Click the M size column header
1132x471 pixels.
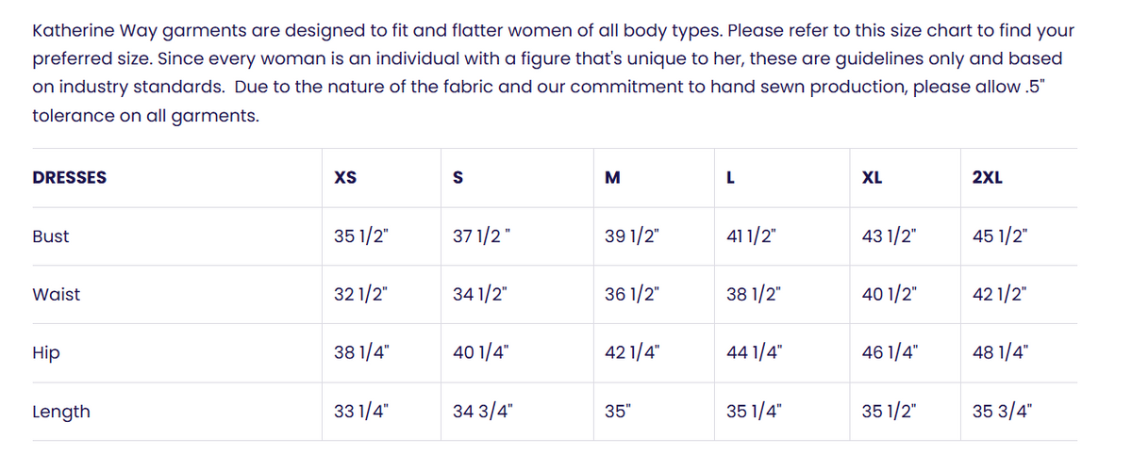612,177
